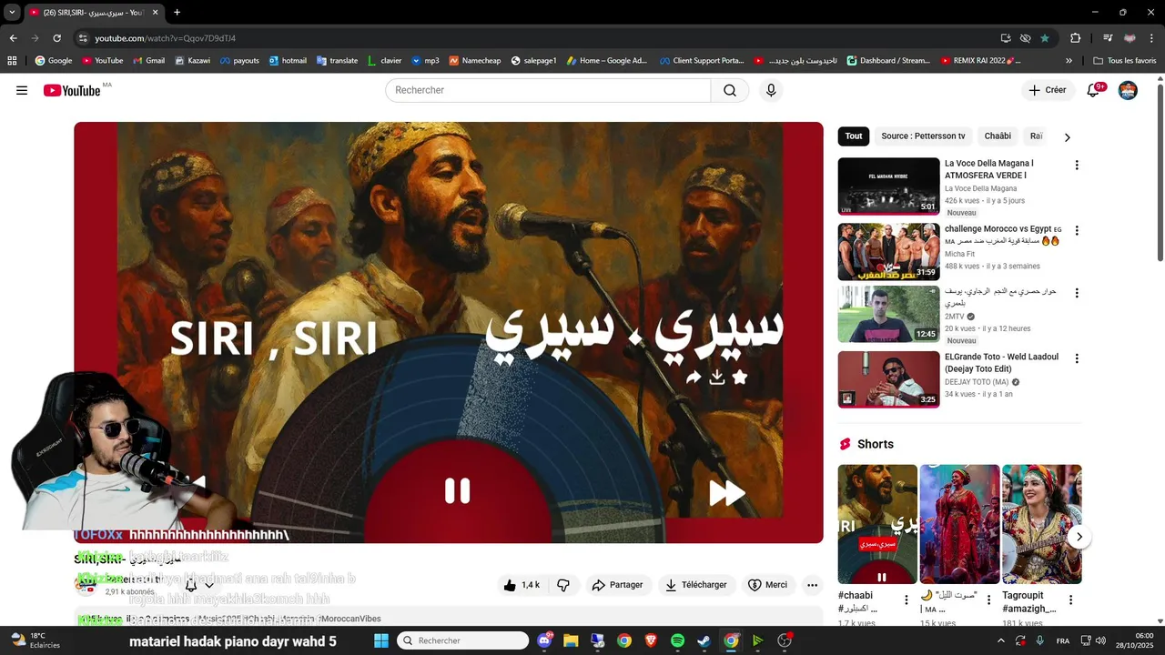Select the Raï filter chip

[1036, 136]
